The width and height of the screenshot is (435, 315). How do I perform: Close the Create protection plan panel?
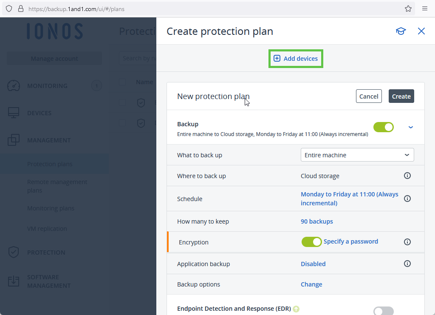click(x=421, y=31)
